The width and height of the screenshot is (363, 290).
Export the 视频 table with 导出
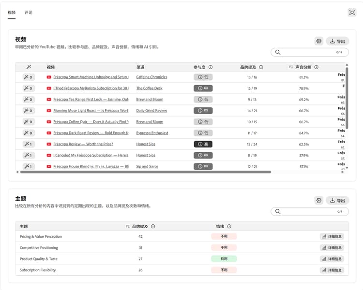[337, 41]
